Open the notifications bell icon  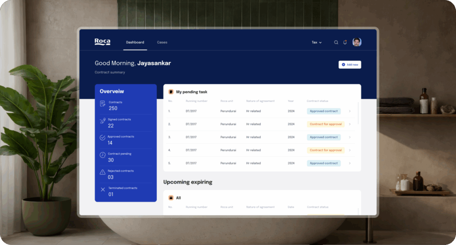coord(345,42)
